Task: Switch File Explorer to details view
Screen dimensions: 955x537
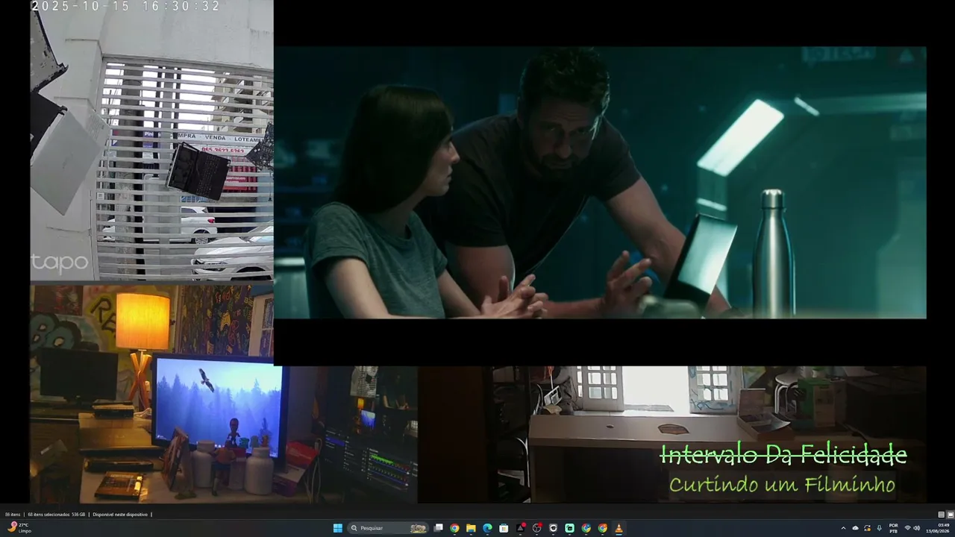Action: click(x=941, y=515)
